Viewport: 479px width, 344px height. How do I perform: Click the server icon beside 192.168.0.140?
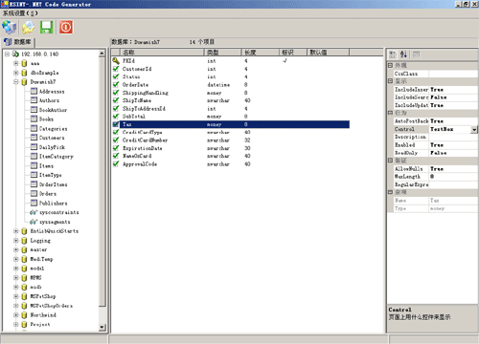(15, 54)
